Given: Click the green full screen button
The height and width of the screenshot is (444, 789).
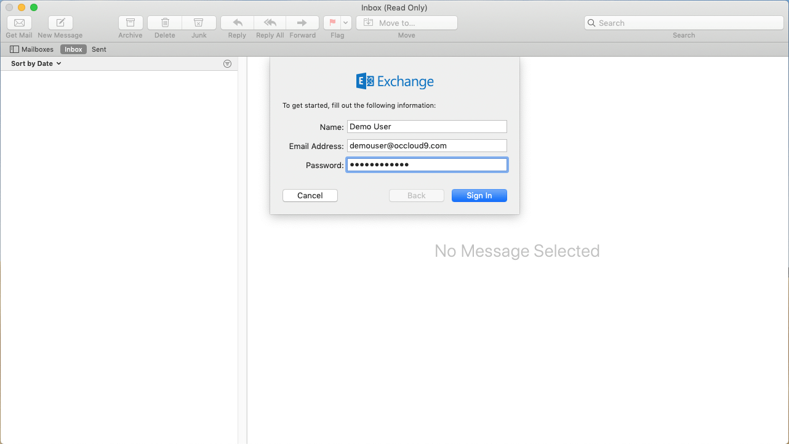Looking at the screenshot, I should pyautogui.click(x=34, y=7).
